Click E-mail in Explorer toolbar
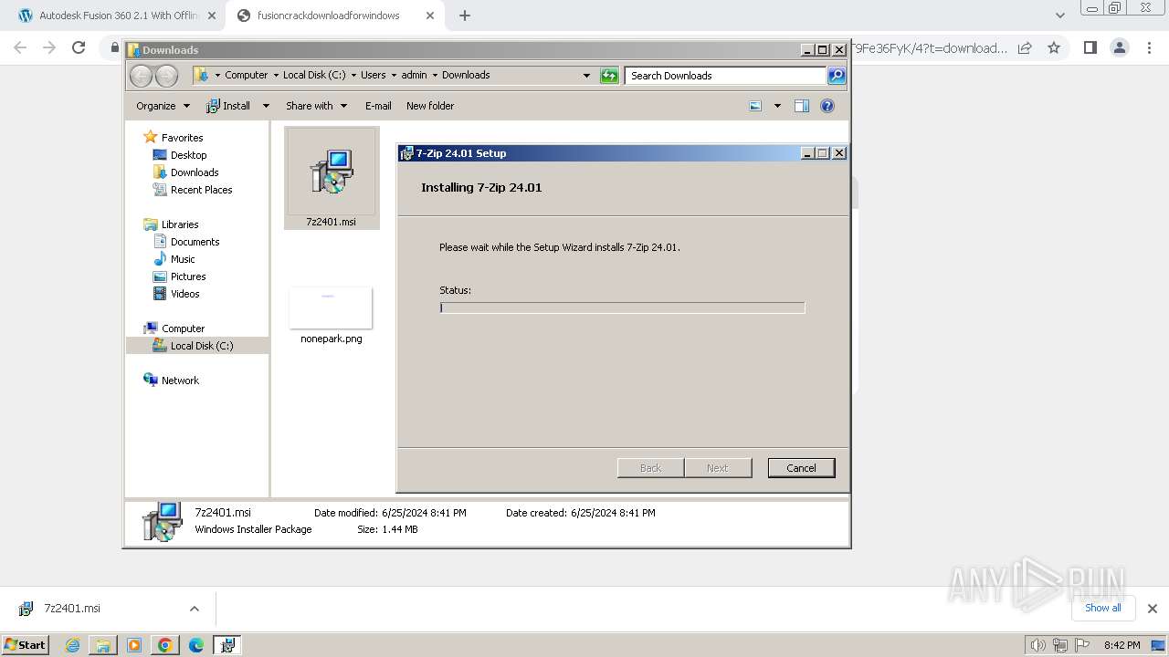1169x657 pixels. pyautogui.click(x=378, y=106)
